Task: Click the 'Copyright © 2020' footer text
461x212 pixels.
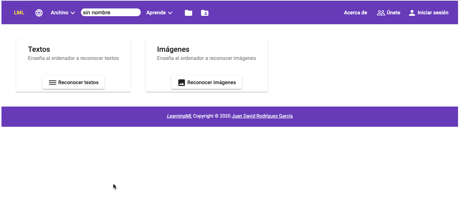Action: 212,116
